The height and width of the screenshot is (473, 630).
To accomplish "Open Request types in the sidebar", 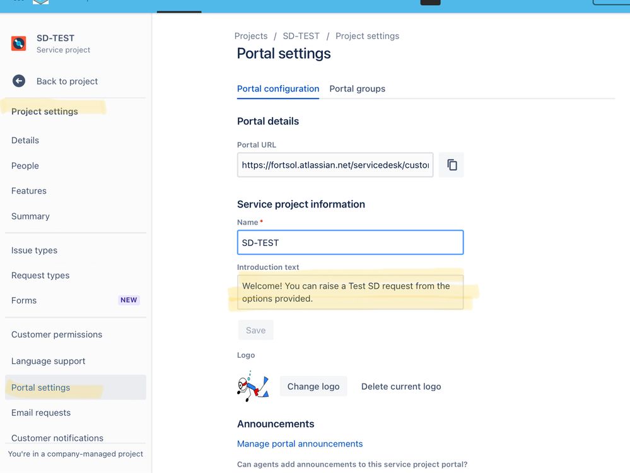I will click(x=40, y=275).
